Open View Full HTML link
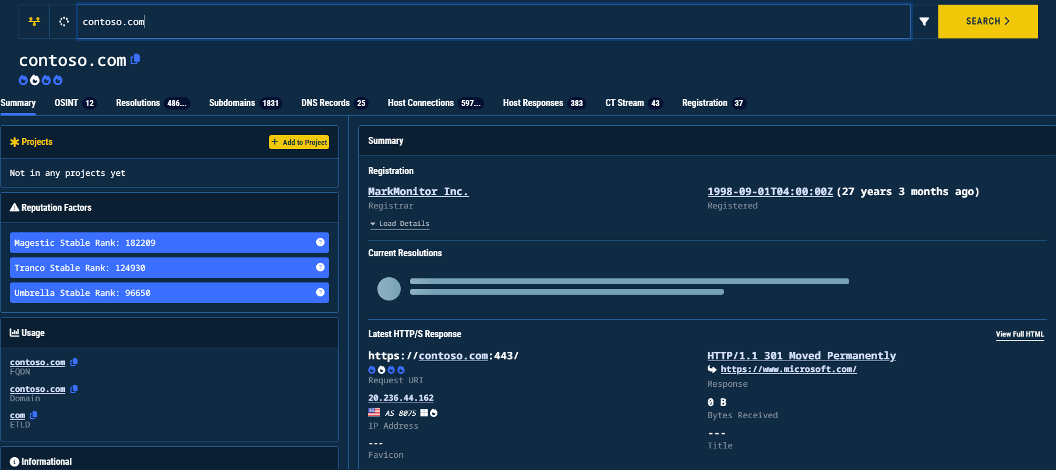The width and height of the screenshot is (1056, 470). 1020,334
